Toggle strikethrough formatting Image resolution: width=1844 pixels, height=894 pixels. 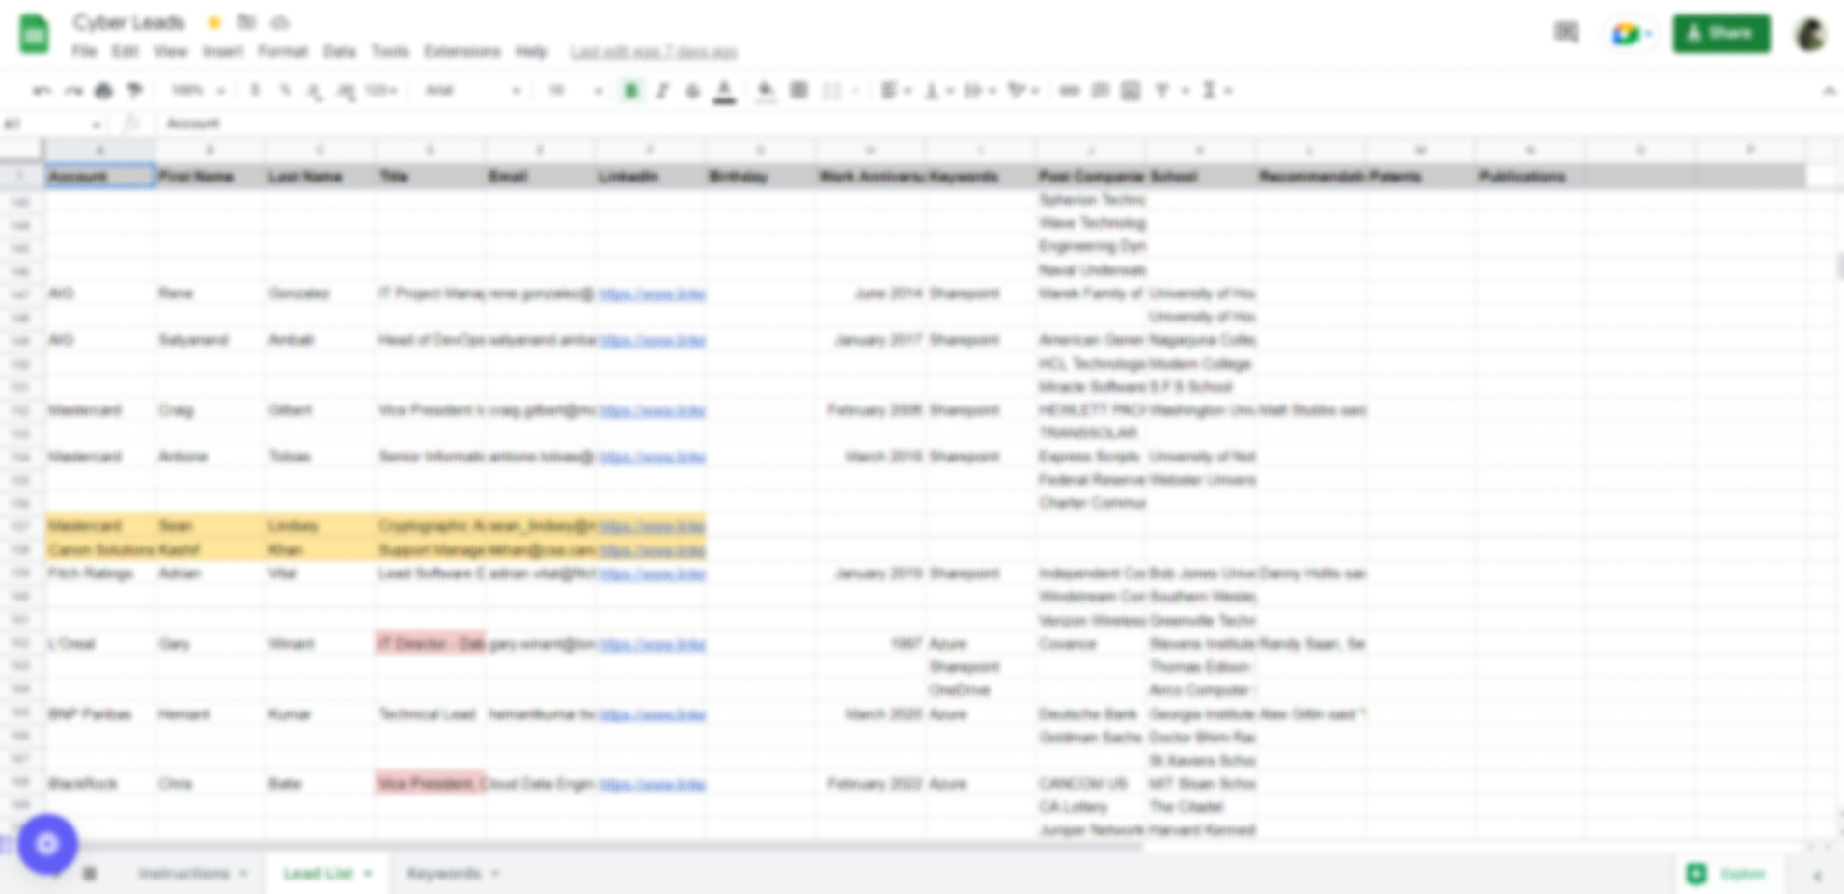tap(693, 91)
